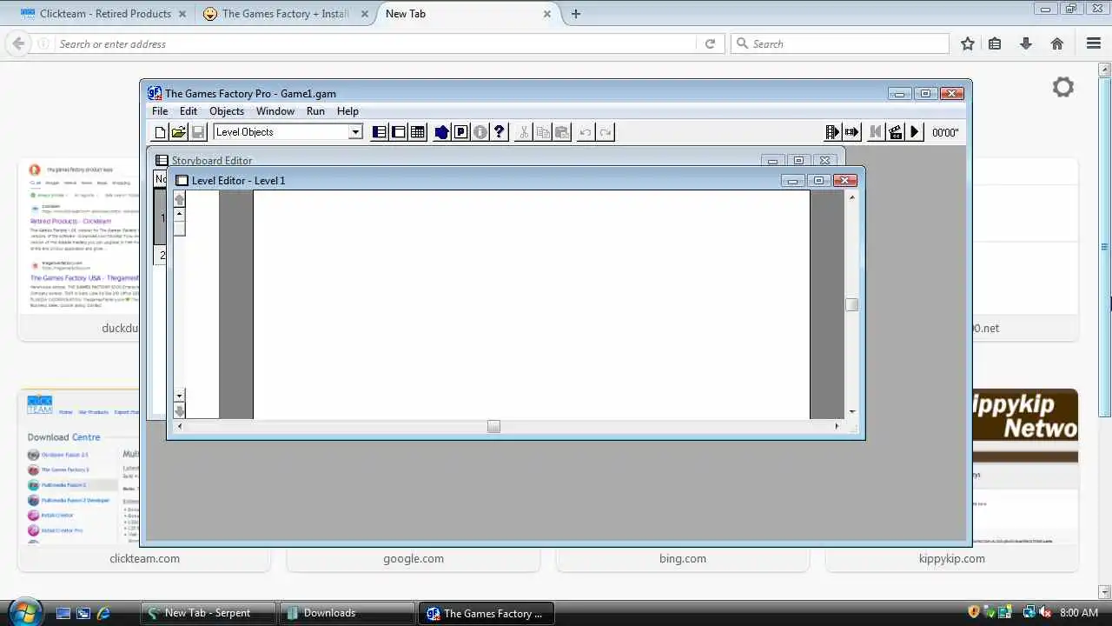1112x626 pixels.
Task: Create a new game with the New icon
Action: pyautogui.click(x=160, y=132)
